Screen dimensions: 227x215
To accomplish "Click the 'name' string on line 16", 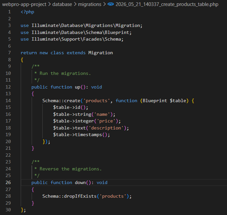I will pos(102,114).
